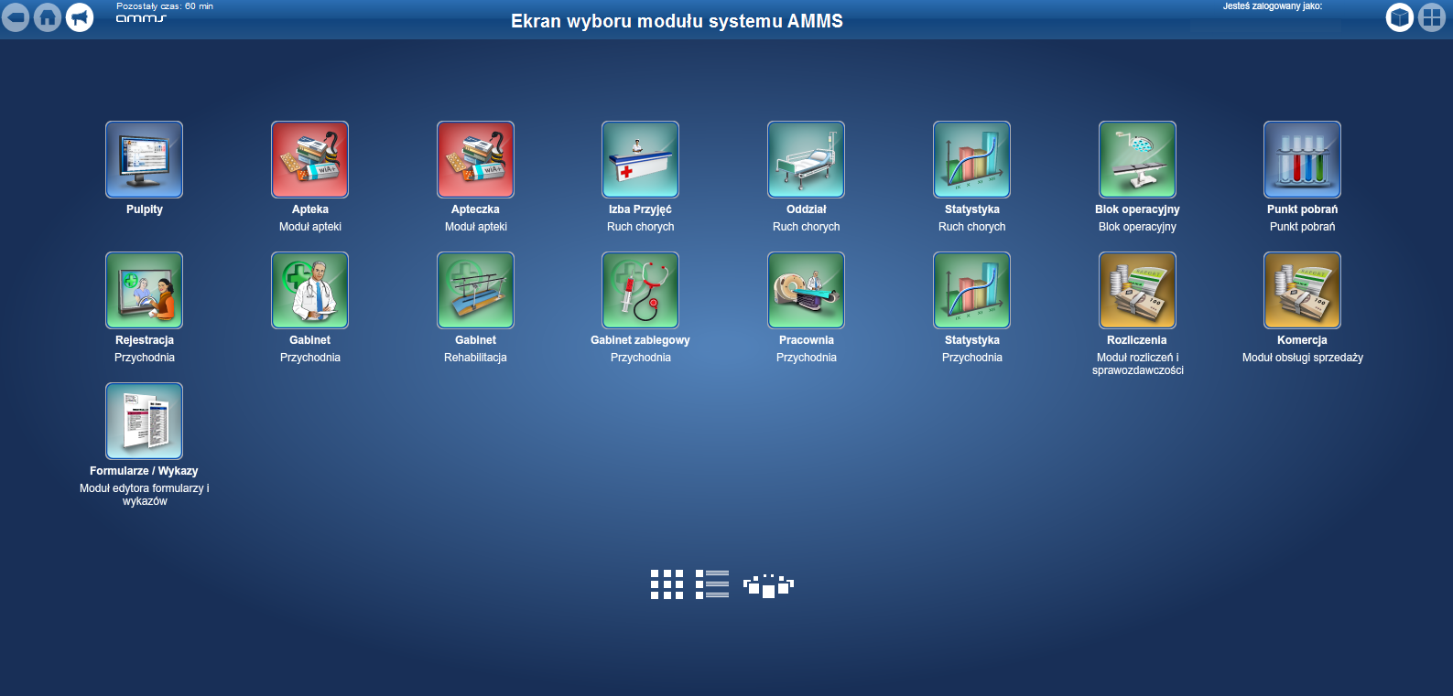
Task: Open Gabinet Przychodnia doctor icon
Action: [309, 290]
